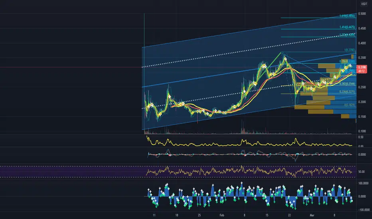Viewport: 372px width, 219px height.
Task: Click the 0.1000 price axis label
Action: tap(362, 131)
